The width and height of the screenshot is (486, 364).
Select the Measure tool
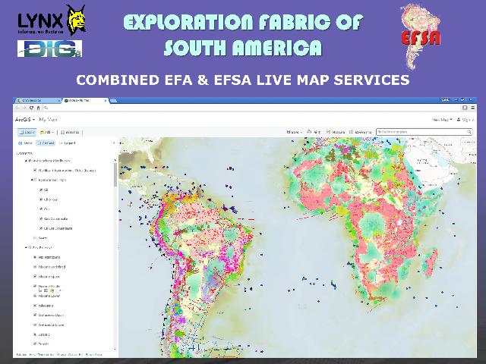pyautogui.click(x=338, y=132)
